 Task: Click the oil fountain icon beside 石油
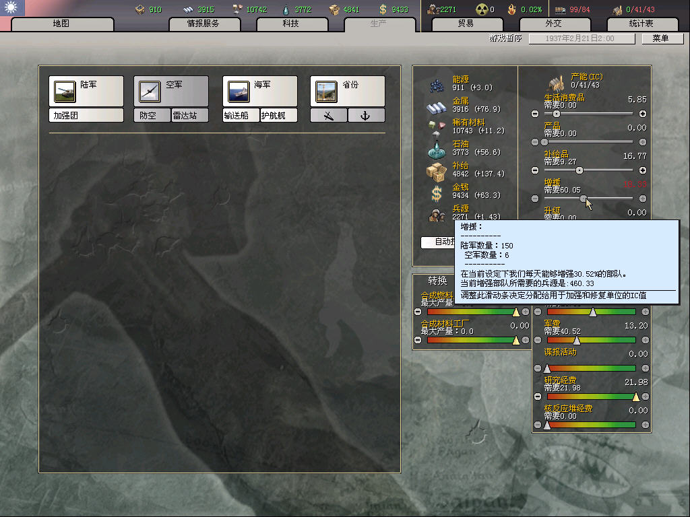(436, 149)
